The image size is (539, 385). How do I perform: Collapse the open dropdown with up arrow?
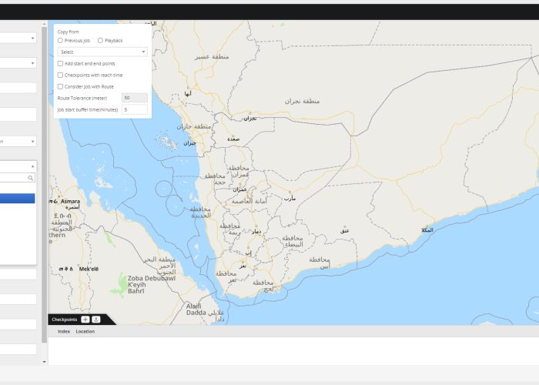32,166
